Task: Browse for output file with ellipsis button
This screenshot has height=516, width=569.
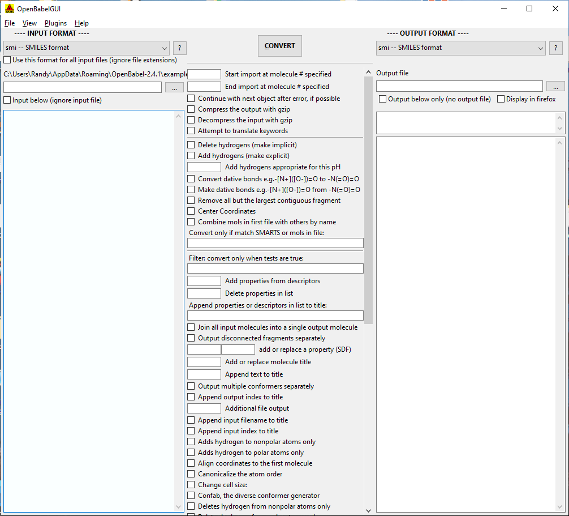Action: 555,86
